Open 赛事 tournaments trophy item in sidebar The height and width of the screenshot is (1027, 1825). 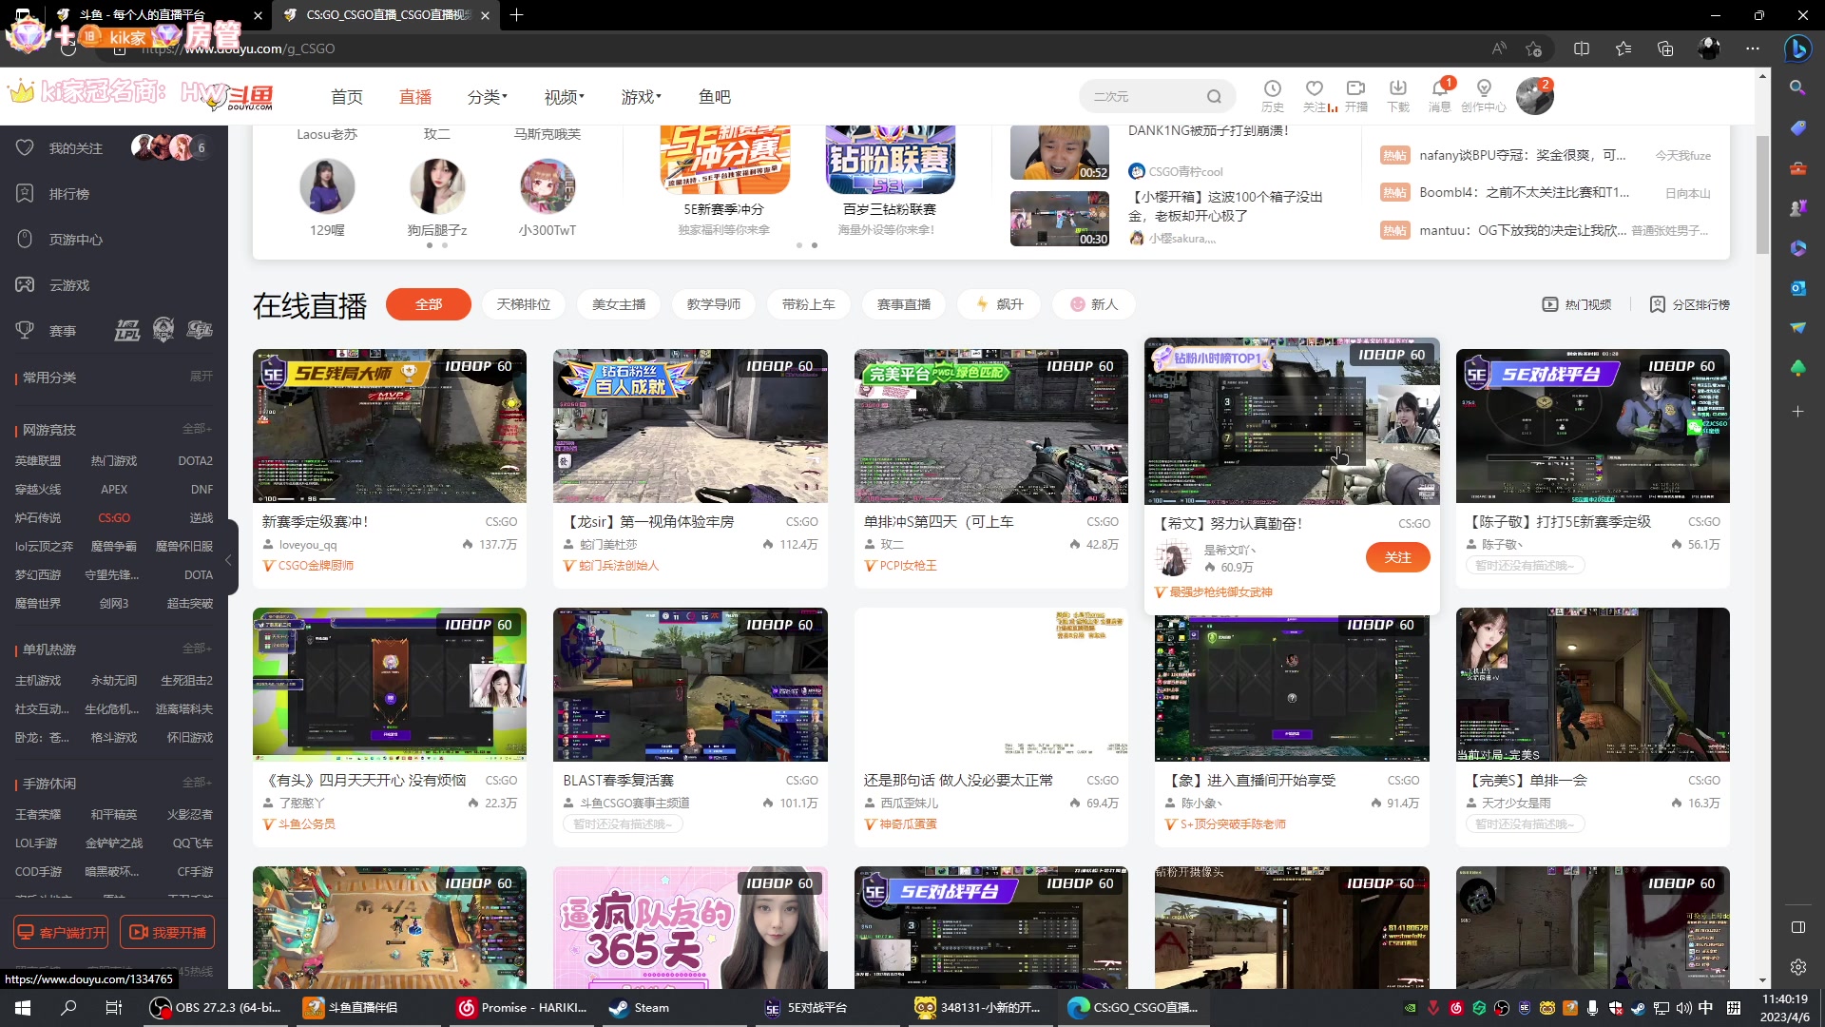coord(47,331)
